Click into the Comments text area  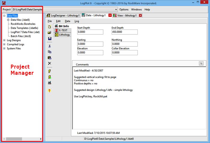click(x=139, y=98)
